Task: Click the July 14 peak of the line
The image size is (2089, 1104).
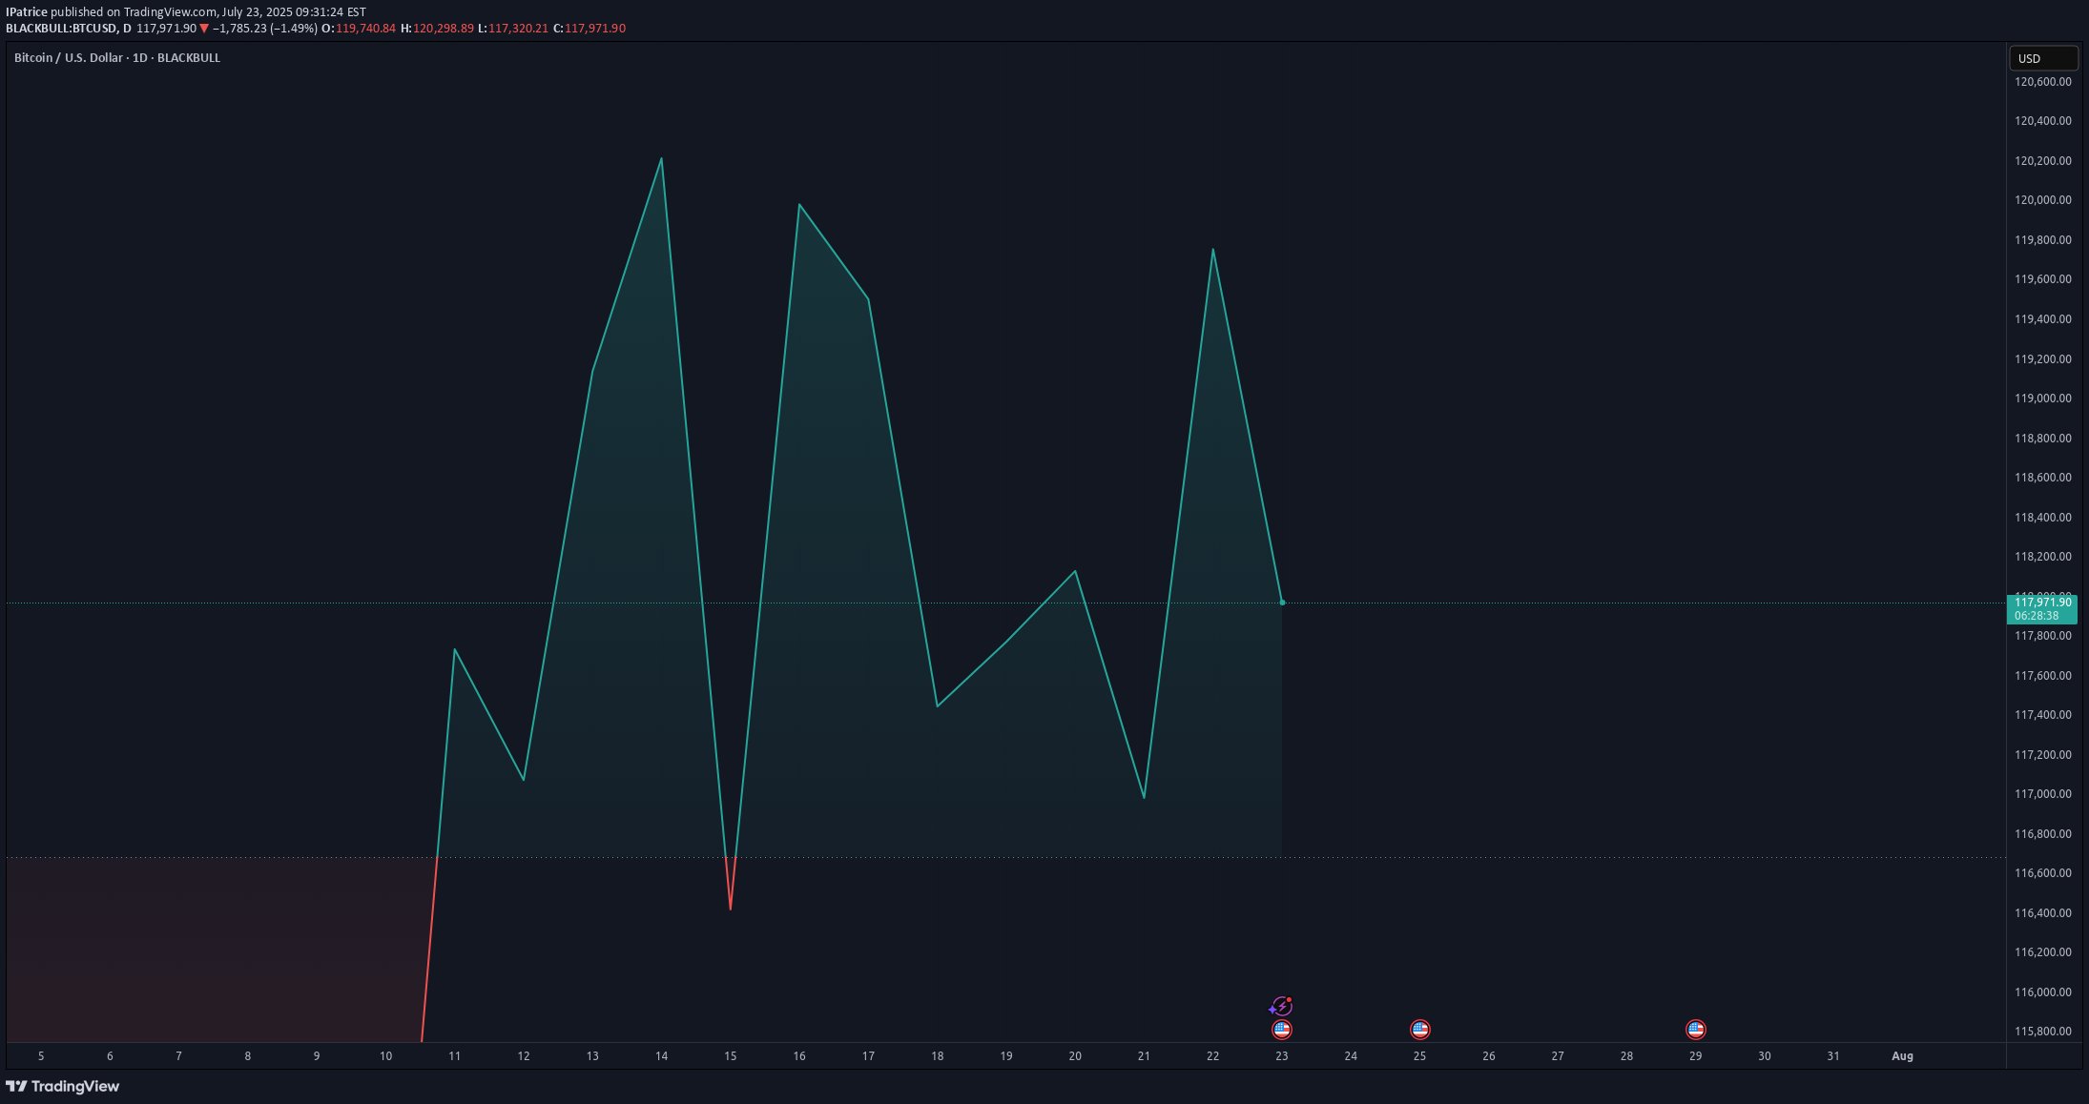Action: 661,159
